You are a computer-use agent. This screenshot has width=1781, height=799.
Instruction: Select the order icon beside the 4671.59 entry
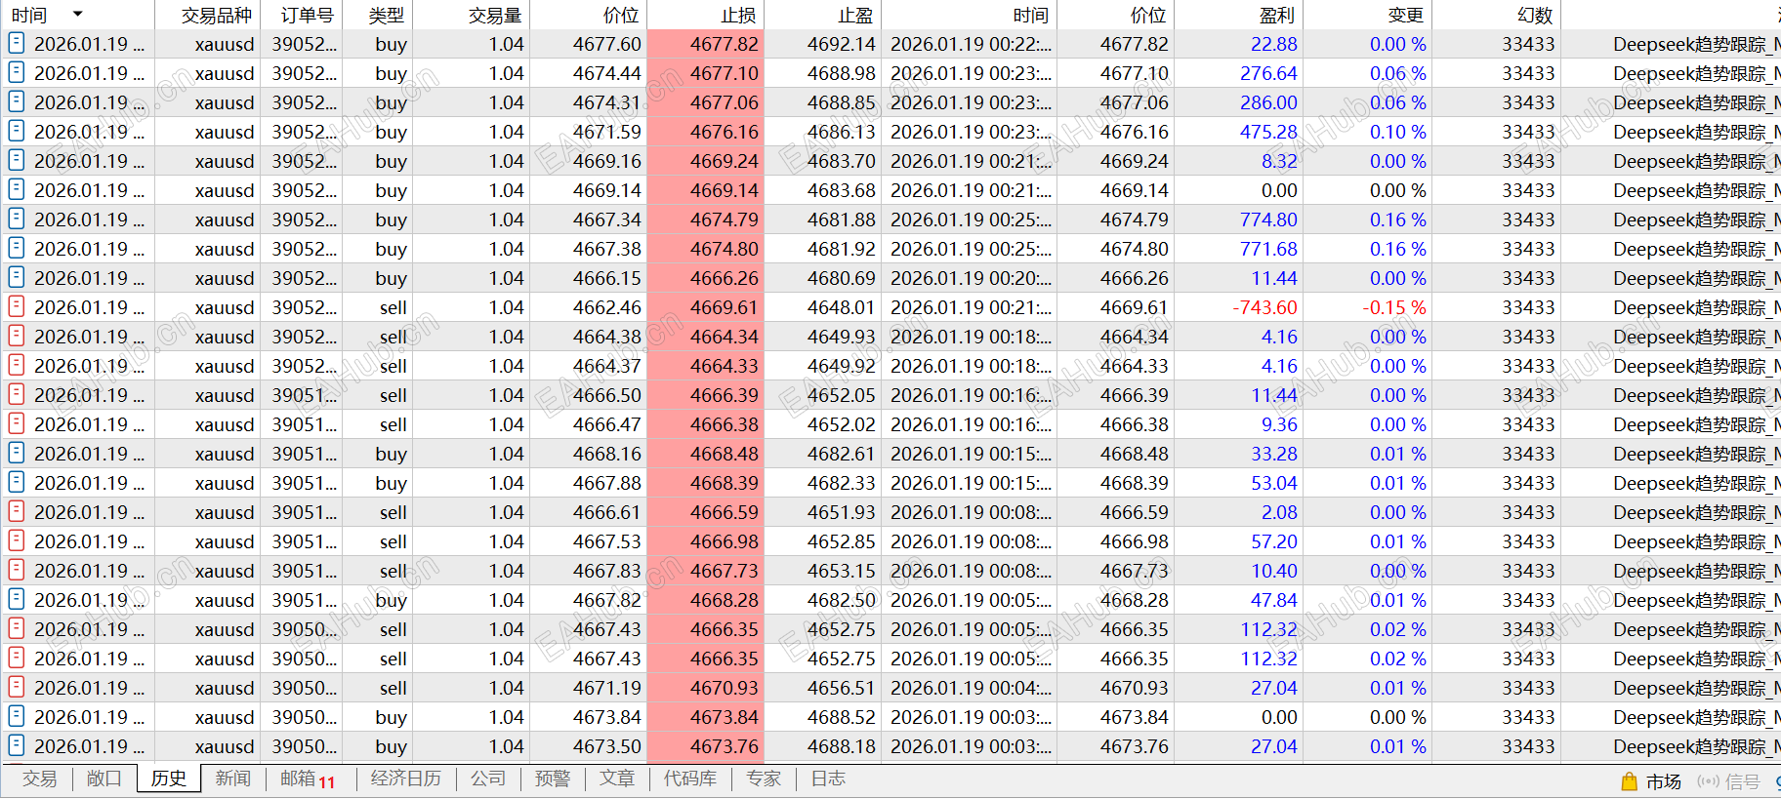coord(16,131)
